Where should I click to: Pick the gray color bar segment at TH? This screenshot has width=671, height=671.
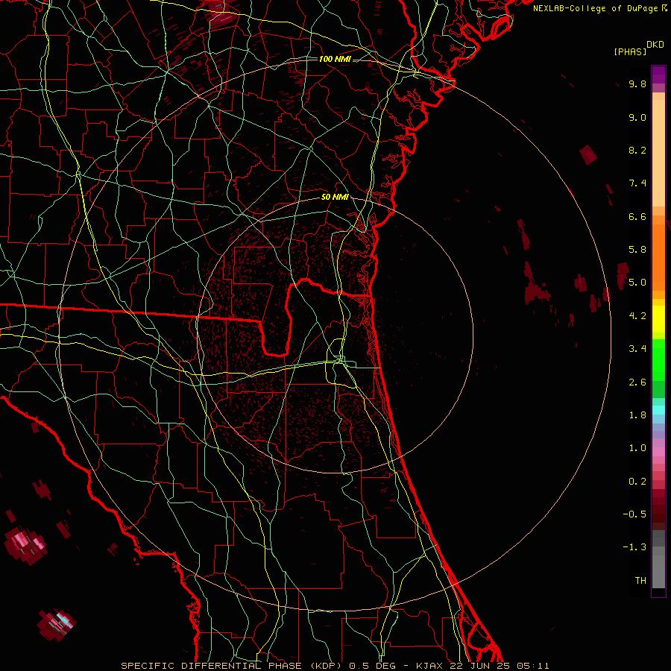(x=658, y=573)
